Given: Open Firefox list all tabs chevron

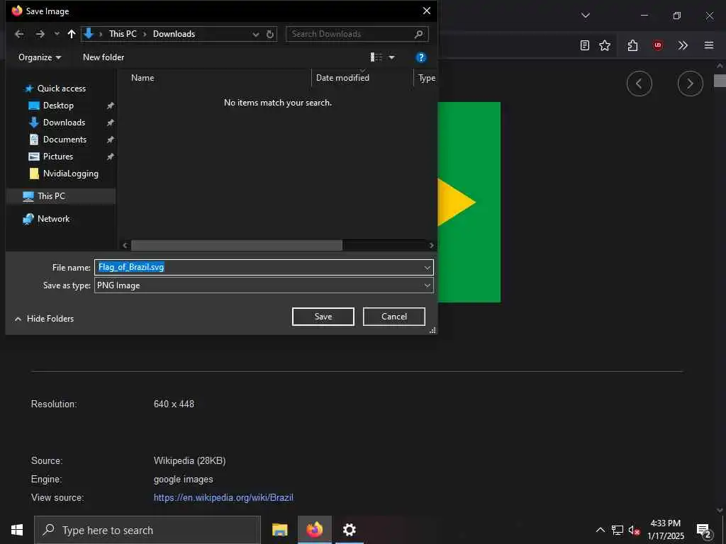Looking at the screenshot, I should click(x=585, y=16).
